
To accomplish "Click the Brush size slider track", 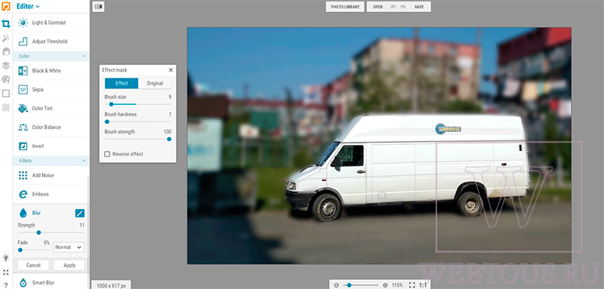I will (138, 104).
